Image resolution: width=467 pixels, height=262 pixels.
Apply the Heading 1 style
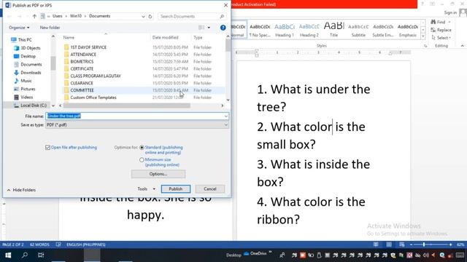tap(285, 30)
